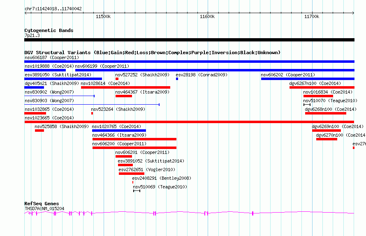Viewport: 366px width, 236px height.
Task: Click the nsv510069 (Teague2010) label
Action: pos(160,187)
